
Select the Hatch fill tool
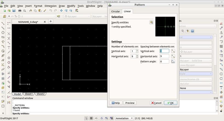tap(3, 78)
